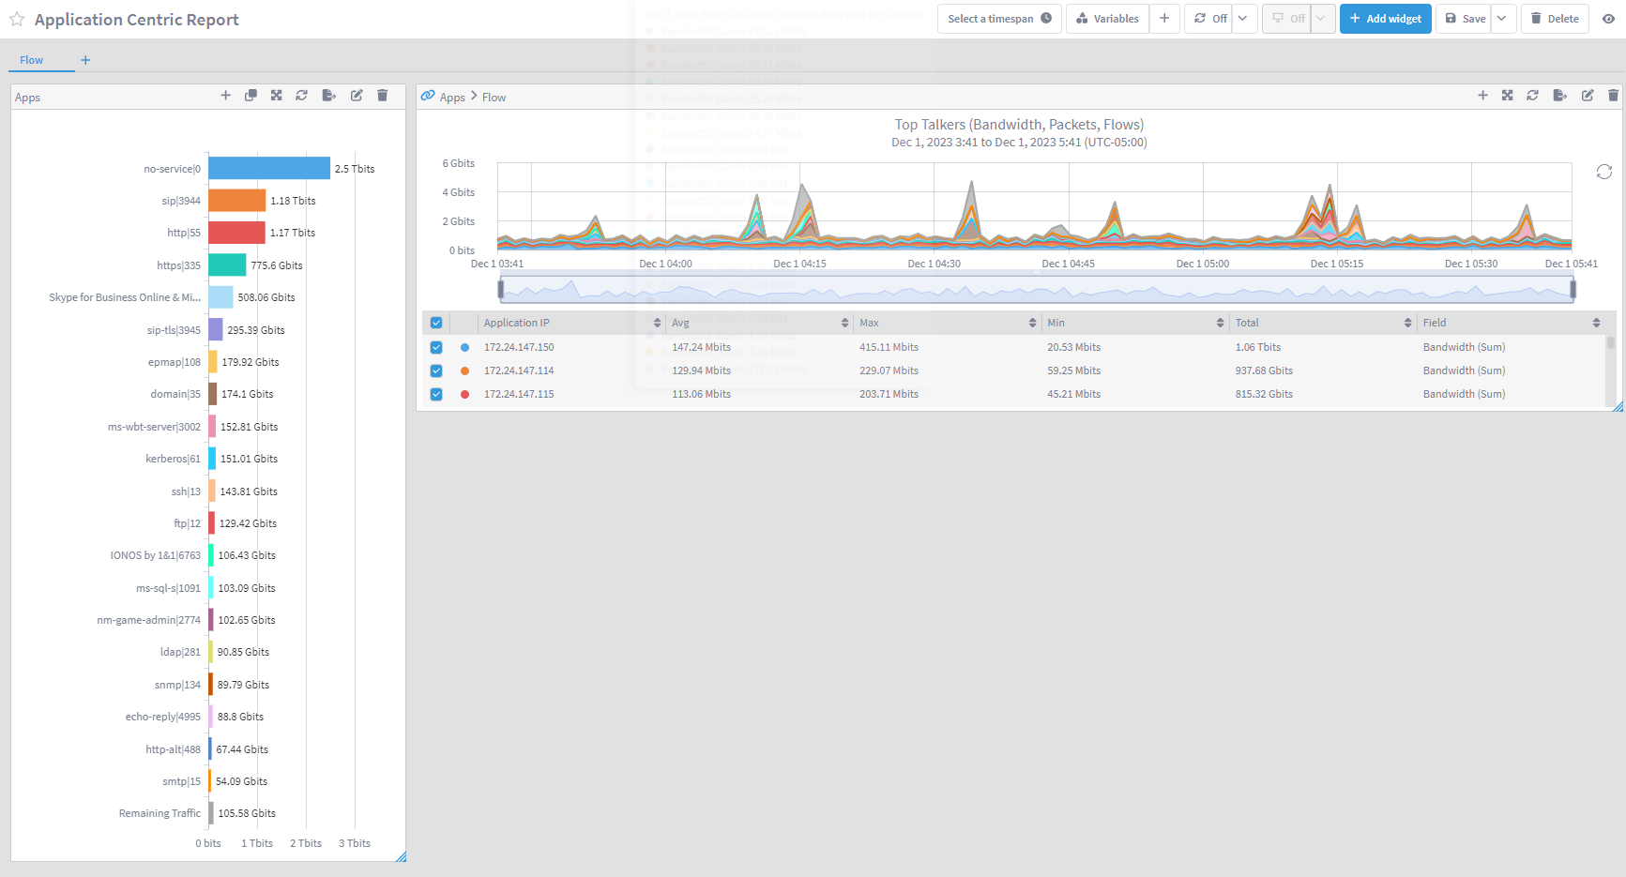Click Flow in widget breadcrumb
This screenshot has height=877, width=1626.
(494, 98)
